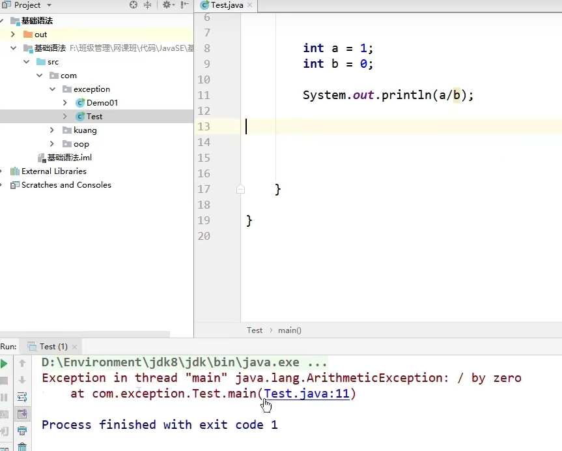The image size is (562, 451).
Task: Rerun Test with the green play icon
Action: tap(4, 364)
